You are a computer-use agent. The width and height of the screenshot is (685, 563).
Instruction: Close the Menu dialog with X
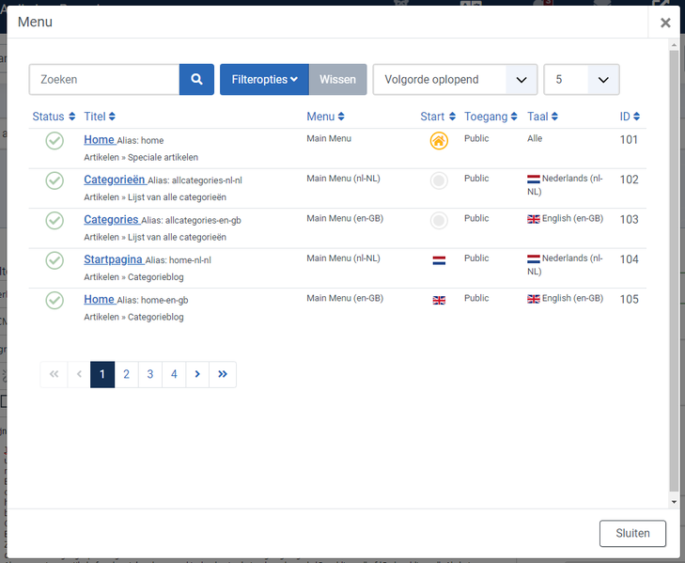pos(665,23)
